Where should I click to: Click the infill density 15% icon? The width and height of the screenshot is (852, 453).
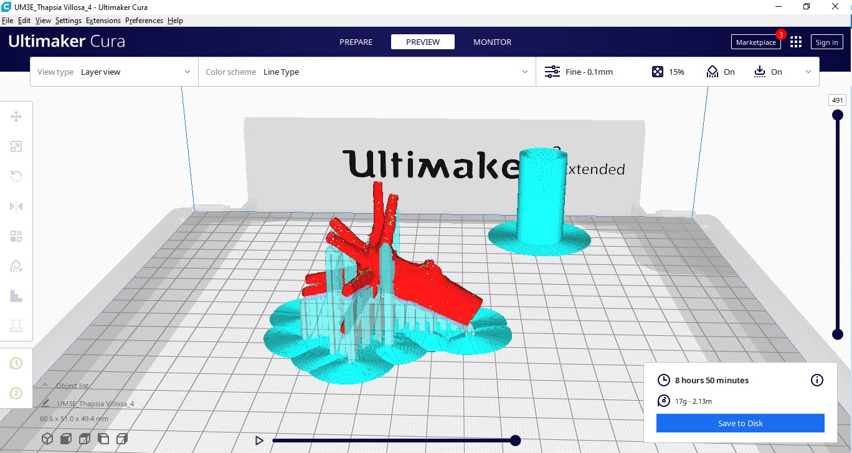(658, 72)
